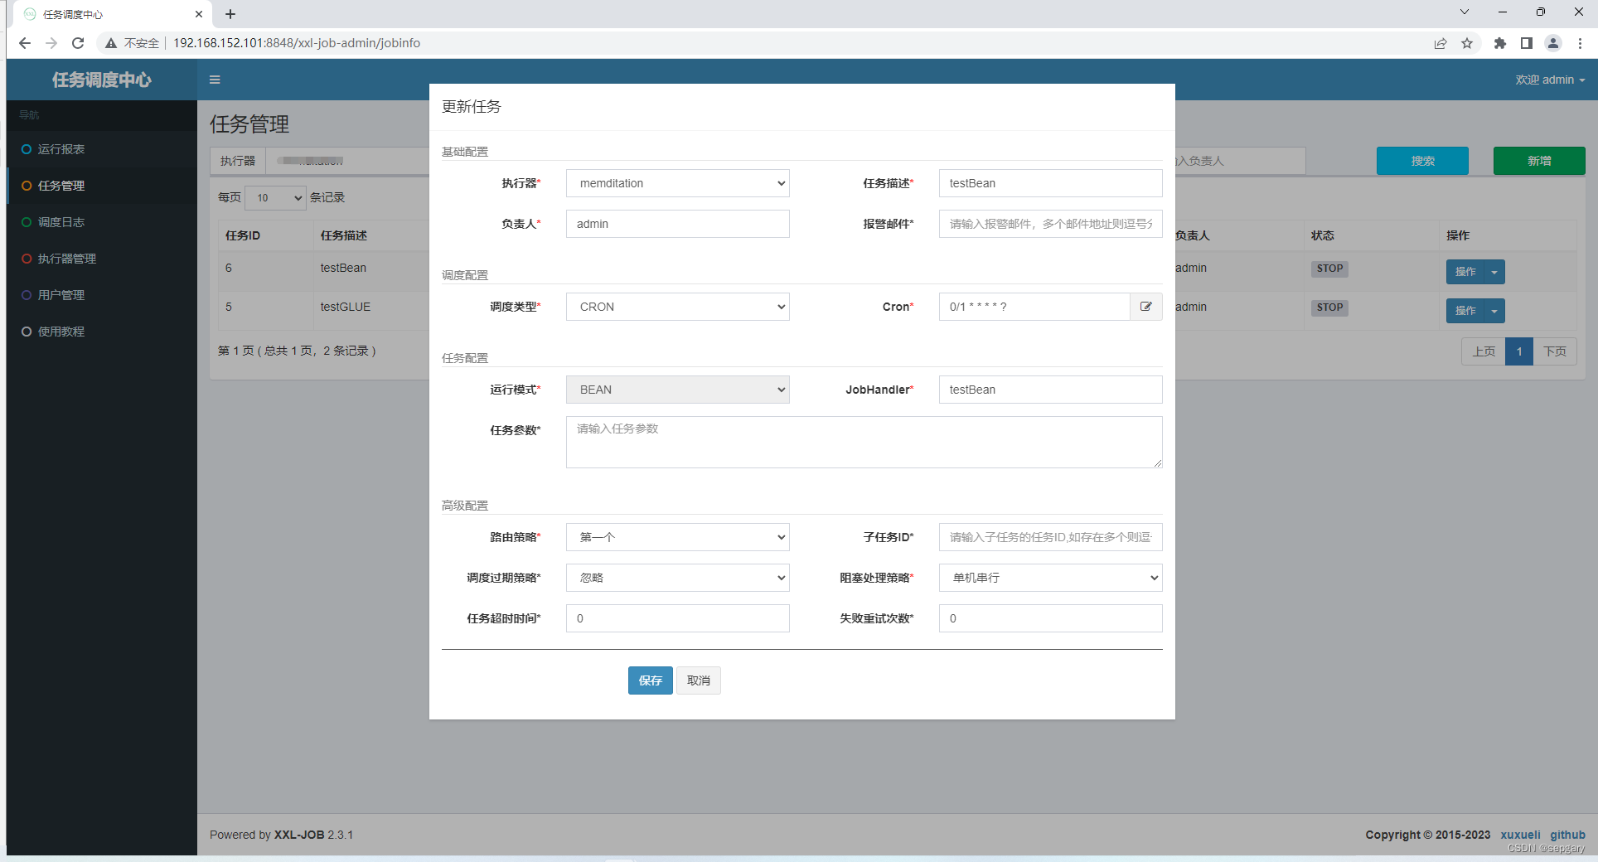Open the browser profile avatar icon
The image size is (1598, 862).
pos(1553,43)
